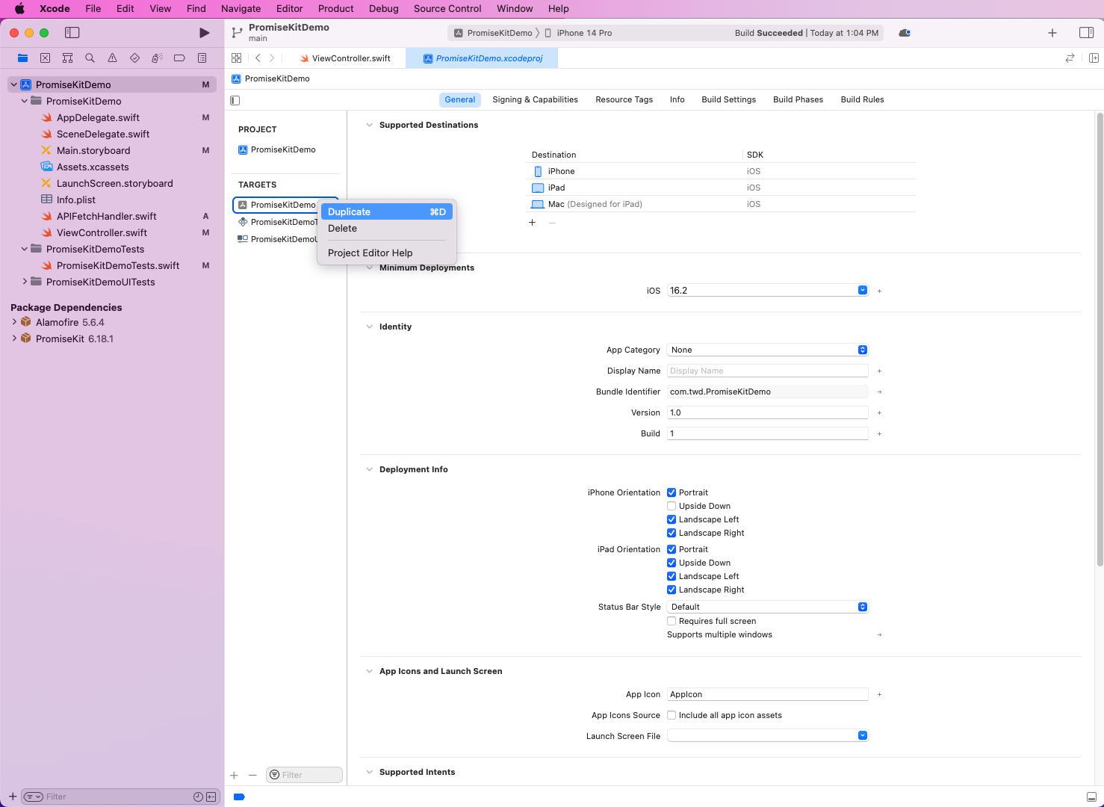This screenshot has height=807, width=1104.
Task: Go back in editor history
Action: coord(258,58)
